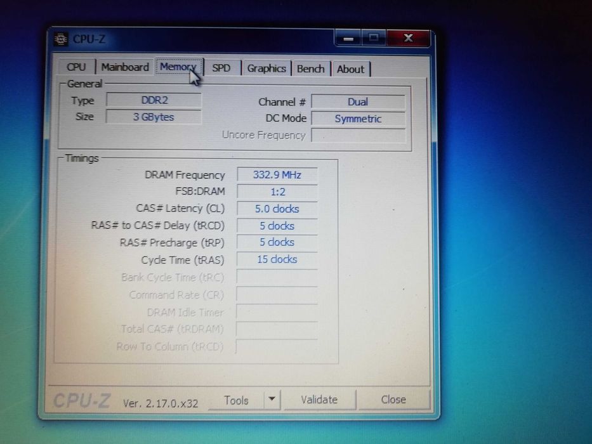The width and height of the screenshot is (592, 444).
Task: Click the tRP 5 clocks value
Action: point(277,242)
